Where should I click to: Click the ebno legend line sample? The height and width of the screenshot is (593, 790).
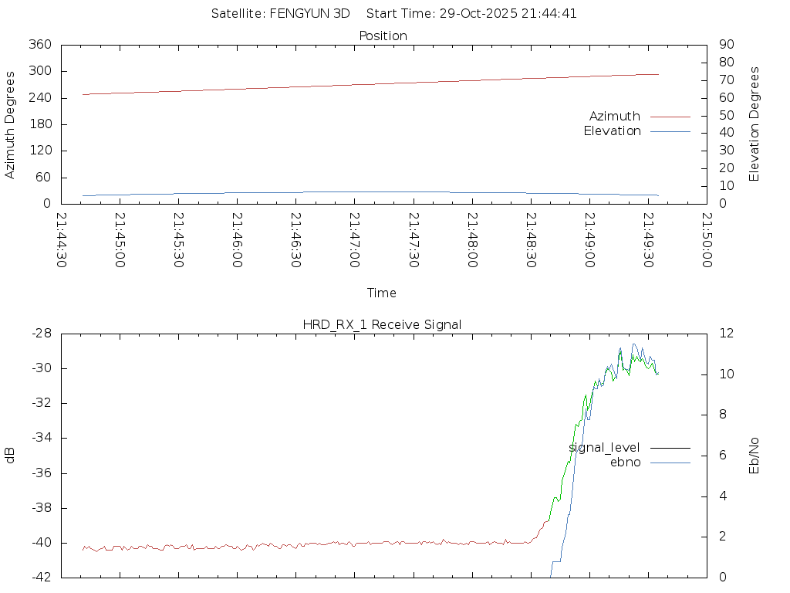(x=670, y=463)
